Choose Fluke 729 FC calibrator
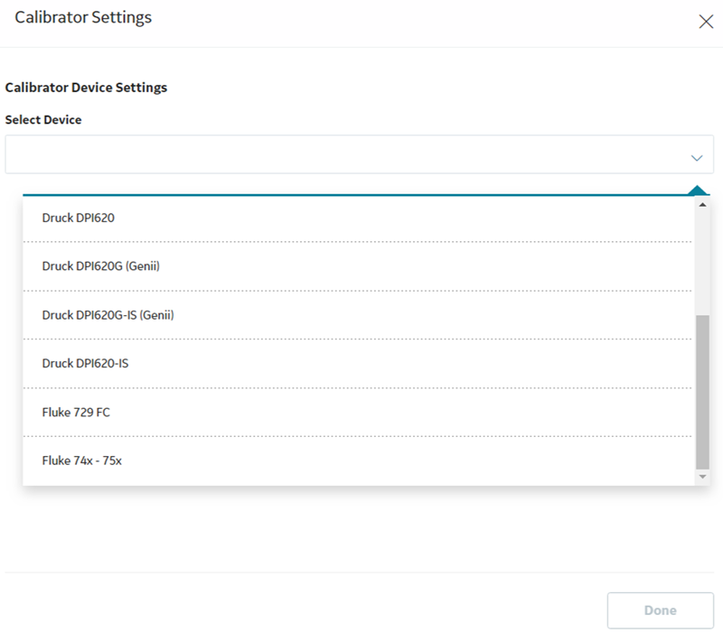Viewport: 723px width, 642px height. 357,412
